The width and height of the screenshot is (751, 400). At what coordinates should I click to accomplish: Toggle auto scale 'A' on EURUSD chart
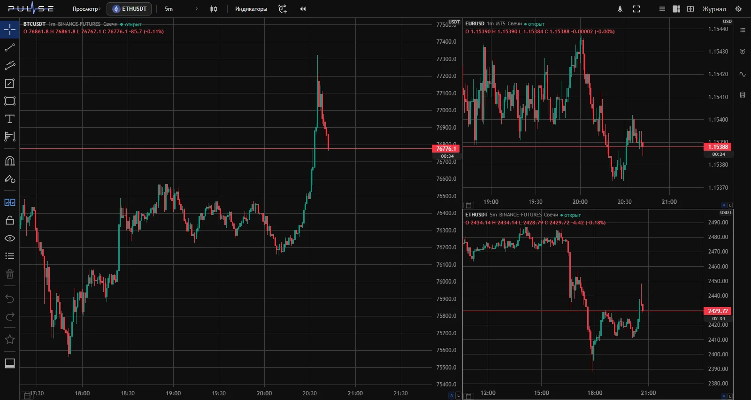tap(724, 205)
